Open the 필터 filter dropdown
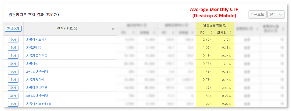Screen dimensions: 291x111 (x=276, y=14)
